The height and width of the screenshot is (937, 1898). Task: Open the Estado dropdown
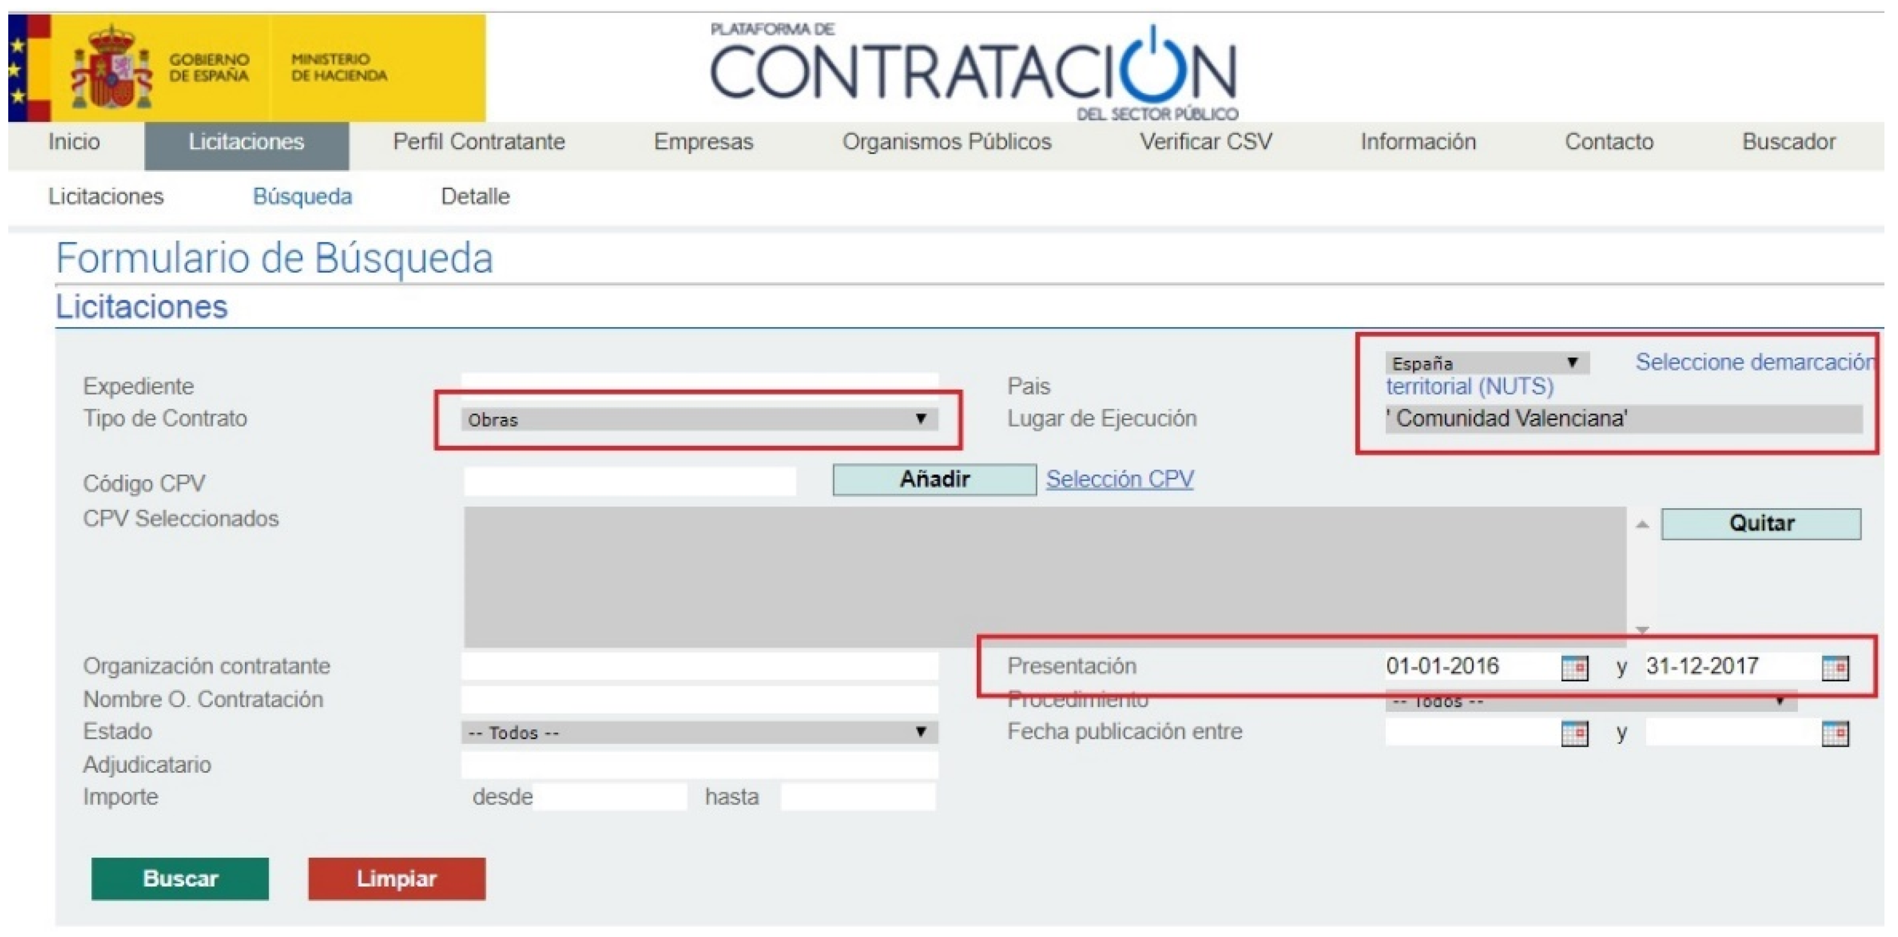699,732
